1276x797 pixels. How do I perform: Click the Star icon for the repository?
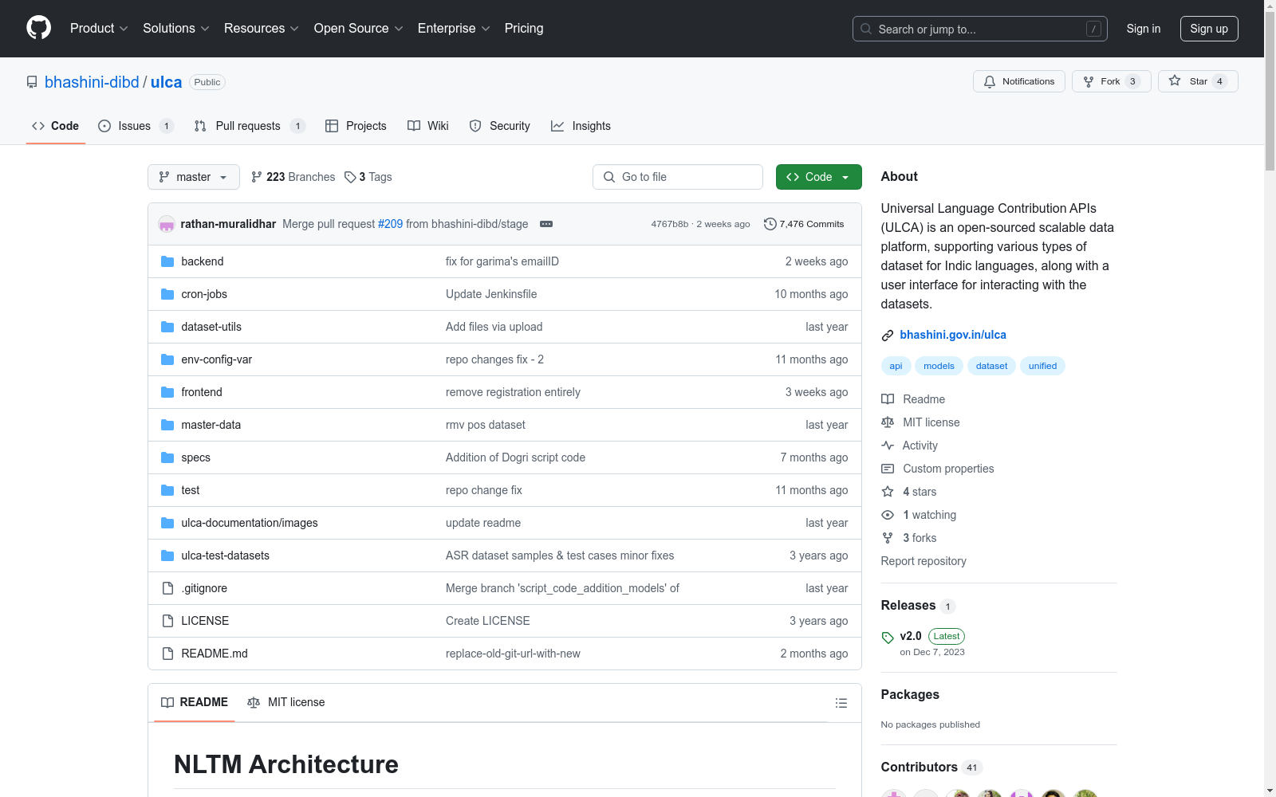pyautogui.click(x=1175, y=80)
